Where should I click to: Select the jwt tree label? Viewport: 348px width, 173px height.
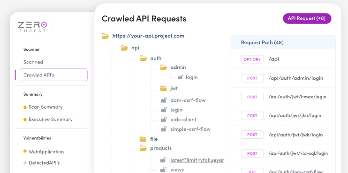[174, 88]
